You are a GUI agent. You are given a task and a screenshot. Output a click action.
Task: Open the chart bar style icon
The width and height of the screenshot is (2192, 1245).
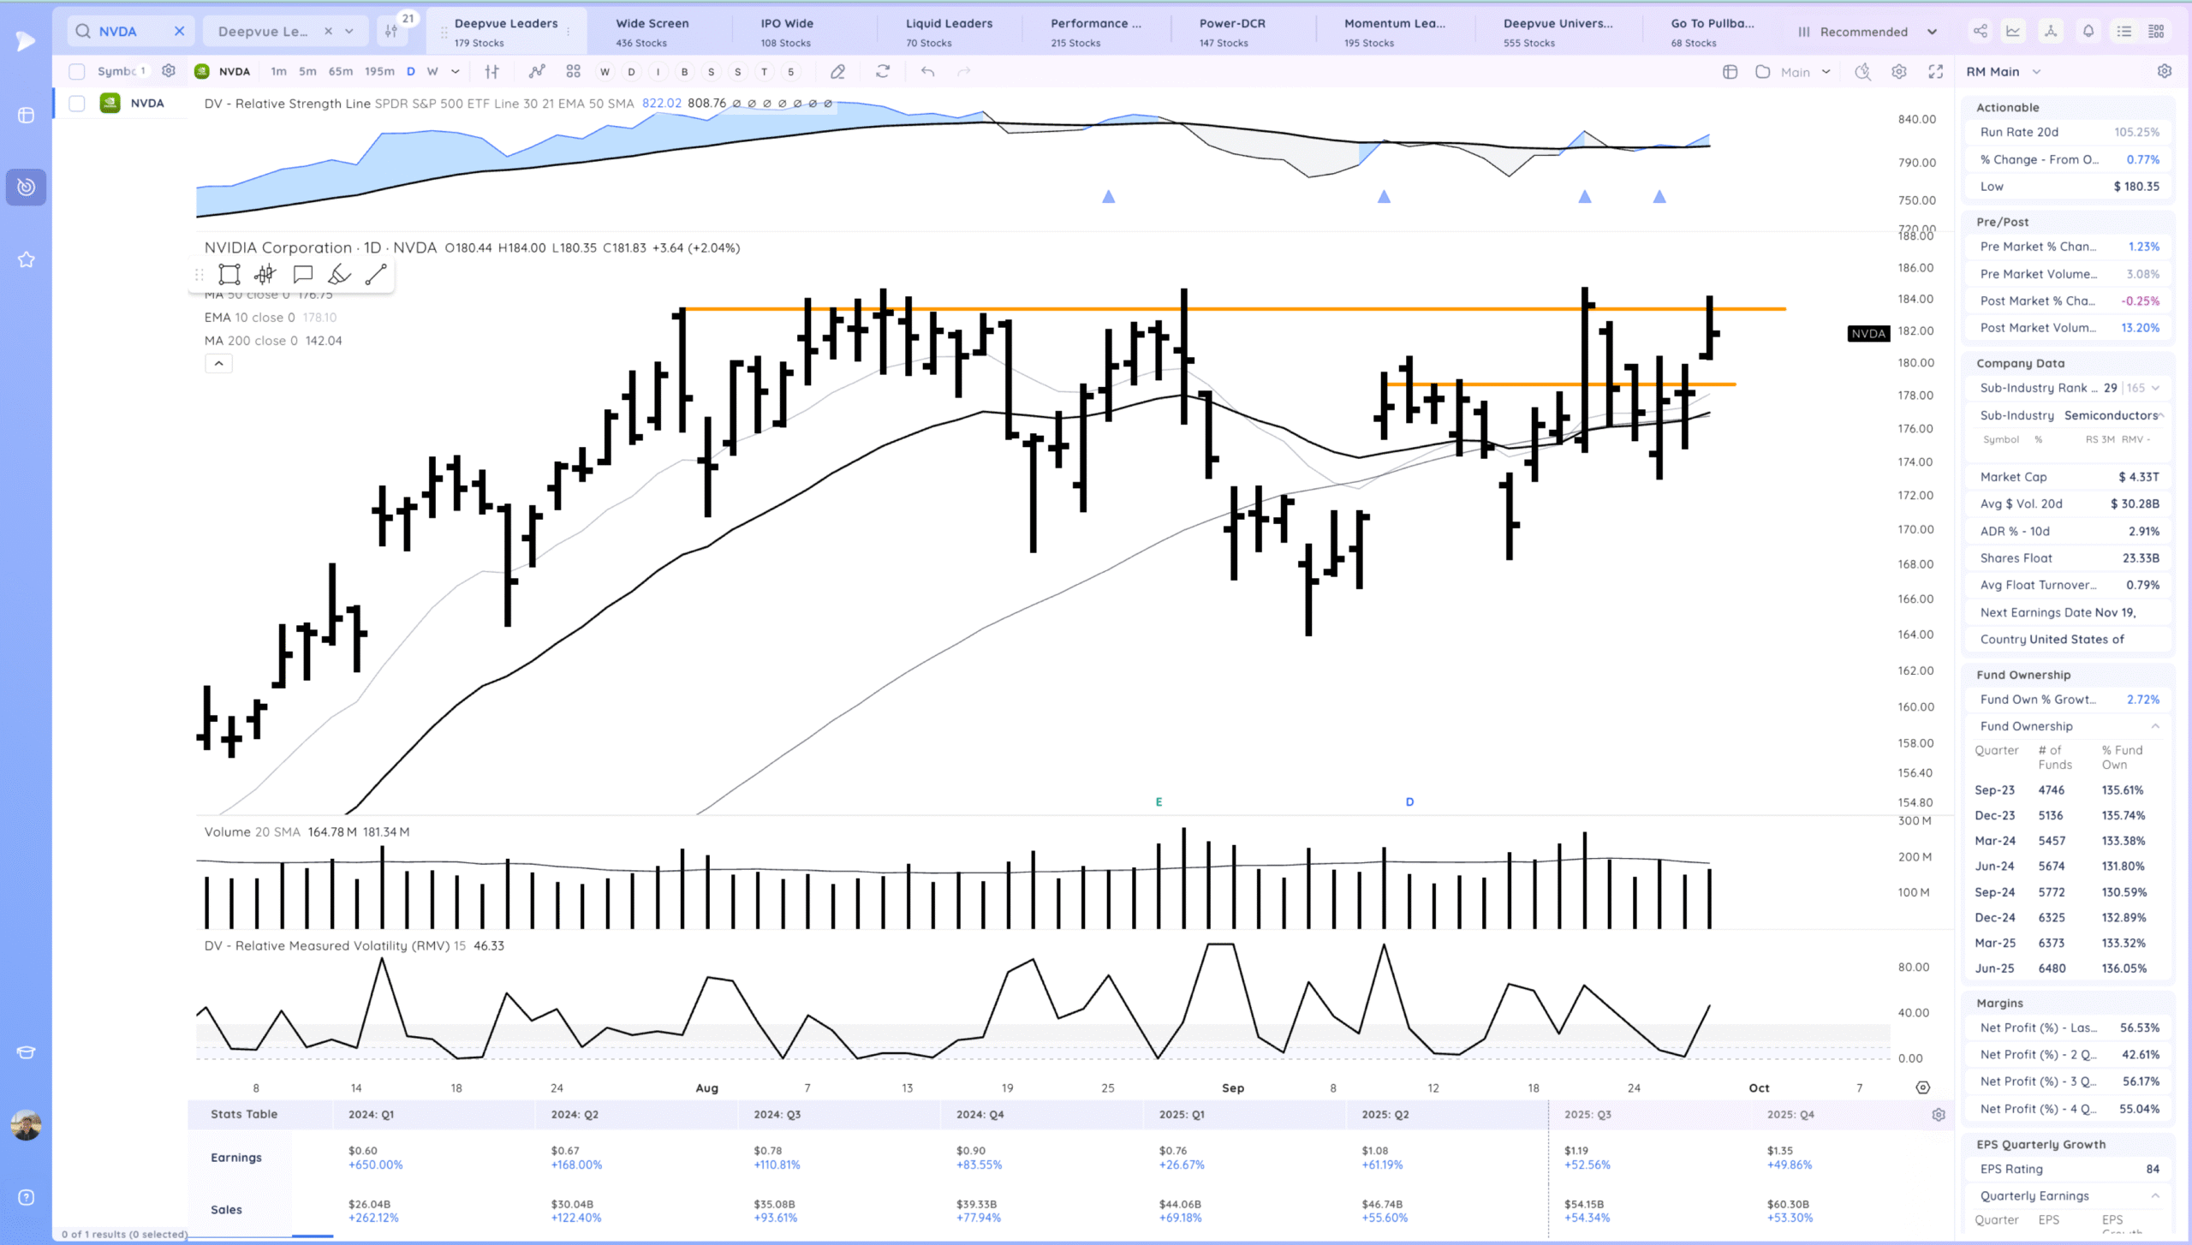(x=491, y=71)
